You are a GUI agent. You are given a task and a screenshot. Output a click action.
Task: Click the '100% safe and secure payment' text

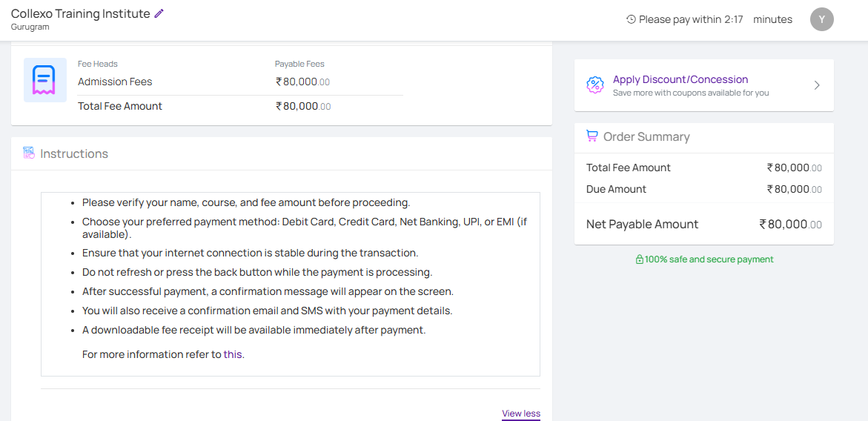tap(709, 259)
